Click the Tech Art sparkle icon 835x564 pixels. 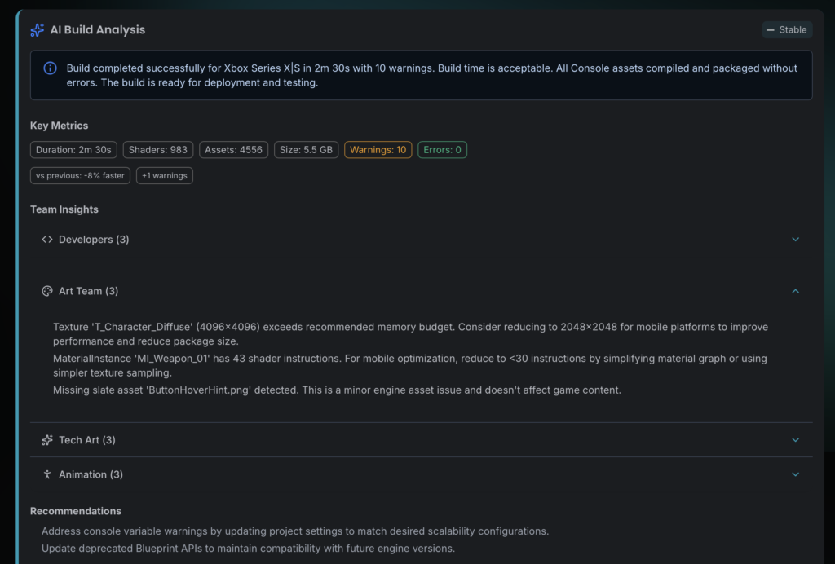tap(47, 440)
